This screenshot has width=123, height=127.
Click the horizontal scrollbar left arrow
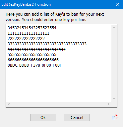coord(9,104)
